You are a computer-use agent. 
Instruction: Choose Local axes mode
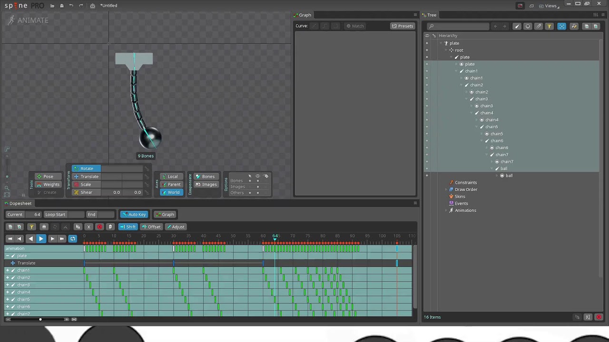[172, 177]
